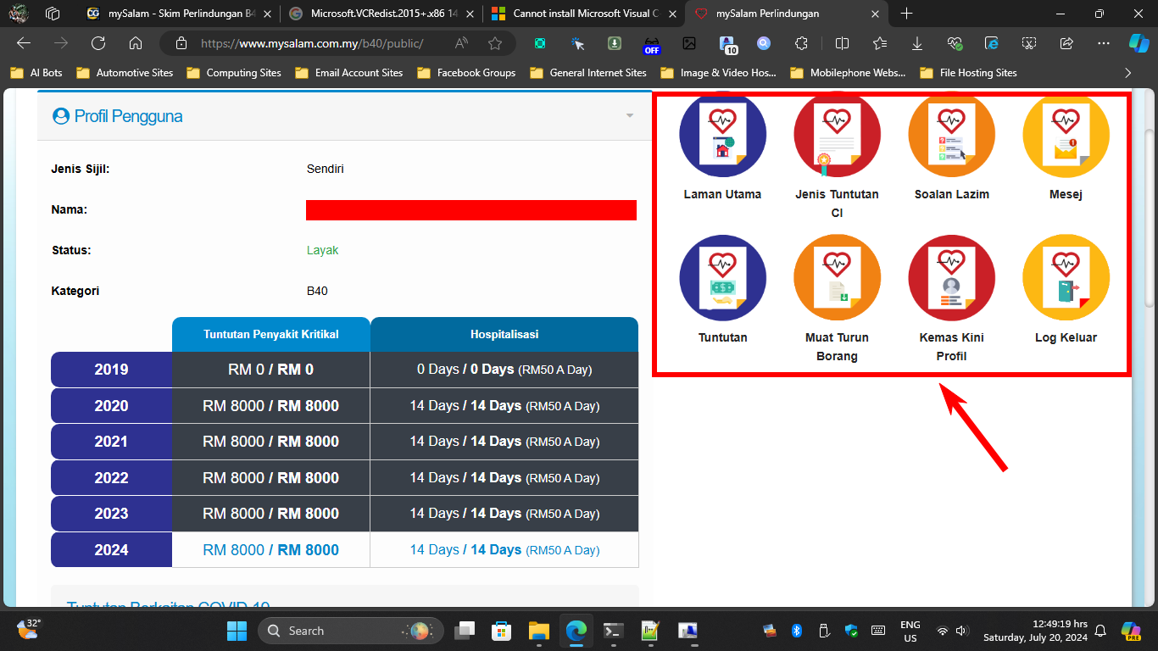Open a new browser tab
The image size is (1158, 651).
(x=906, y=14)
